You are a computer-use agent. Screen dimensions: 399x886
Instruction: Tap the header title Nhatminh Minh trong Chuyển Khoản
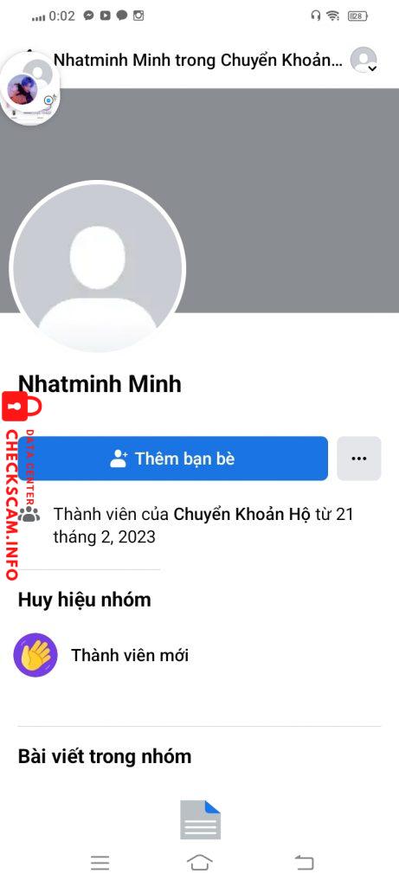point(198,60)
